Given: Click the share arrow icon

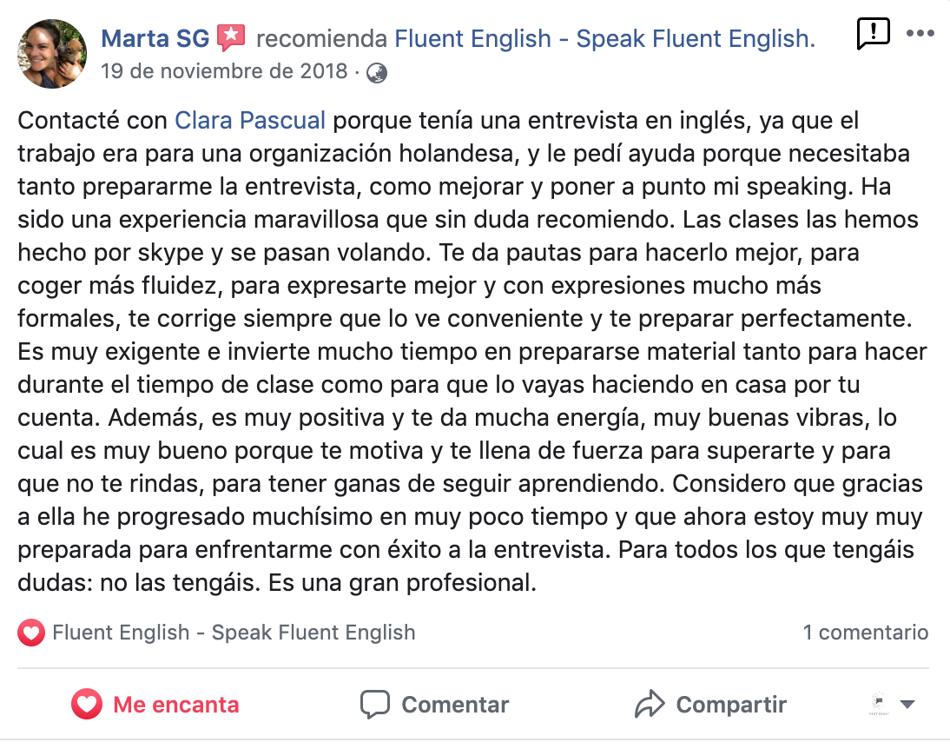Looking at the screenshot, I should point(650,704).
